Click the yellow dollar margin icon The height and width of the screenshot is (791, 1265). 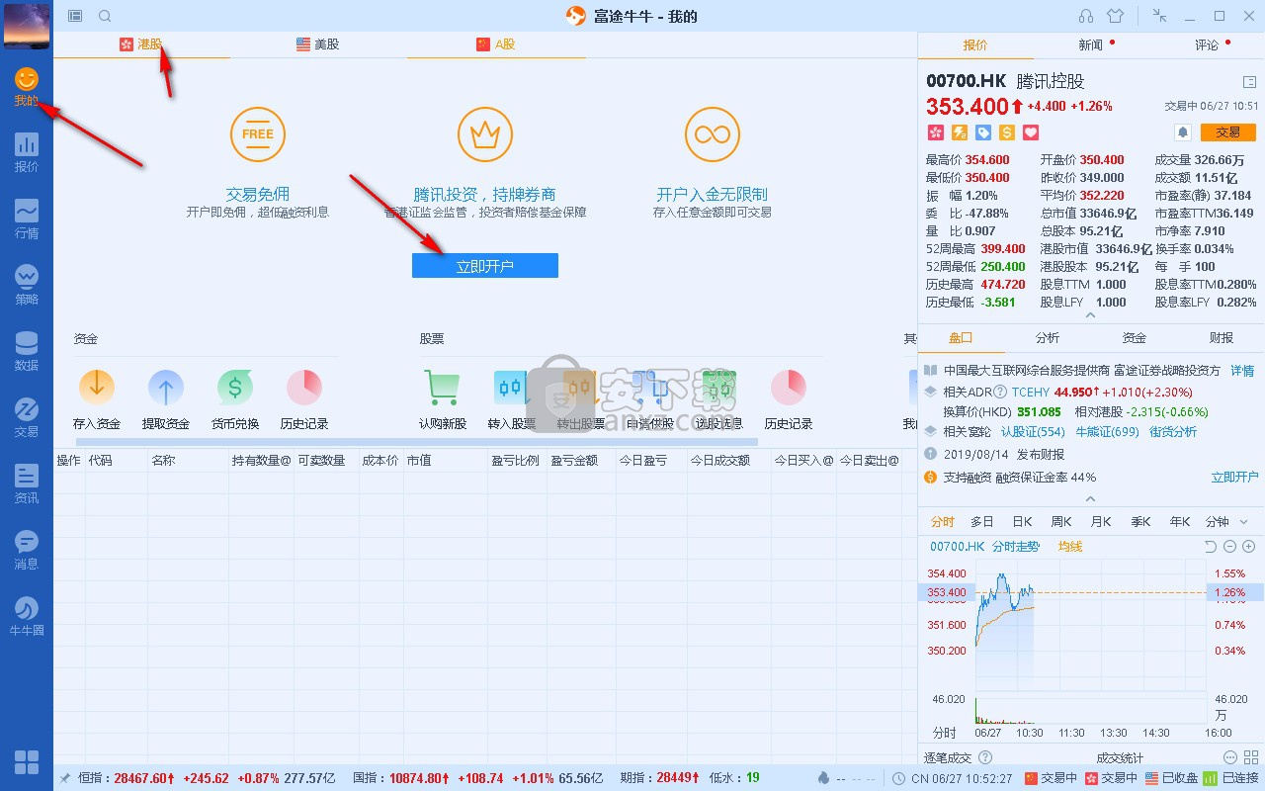click(1007, 132)
